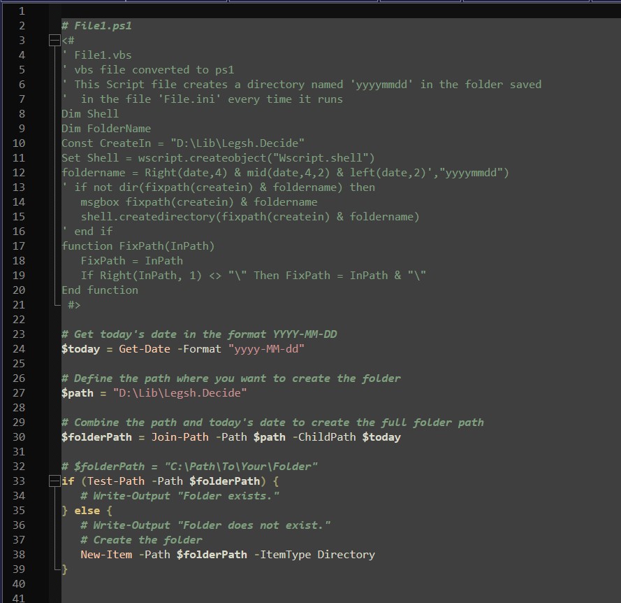Collapse the comment block fold at line 3
Image resolution: width=621 pixels, height=603 pixels.
(54, 41)
